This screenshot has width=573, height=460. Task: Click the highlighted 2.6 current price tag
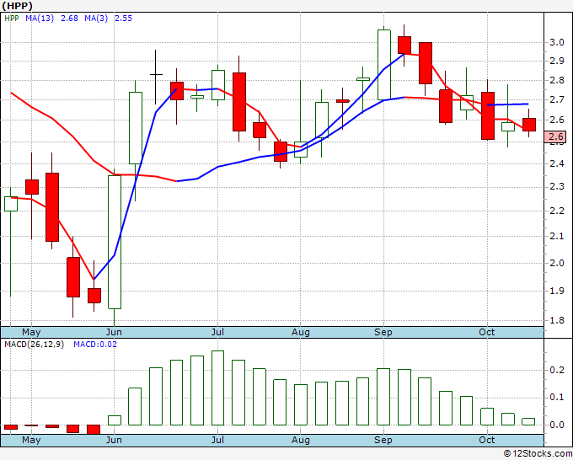[555, 136]
